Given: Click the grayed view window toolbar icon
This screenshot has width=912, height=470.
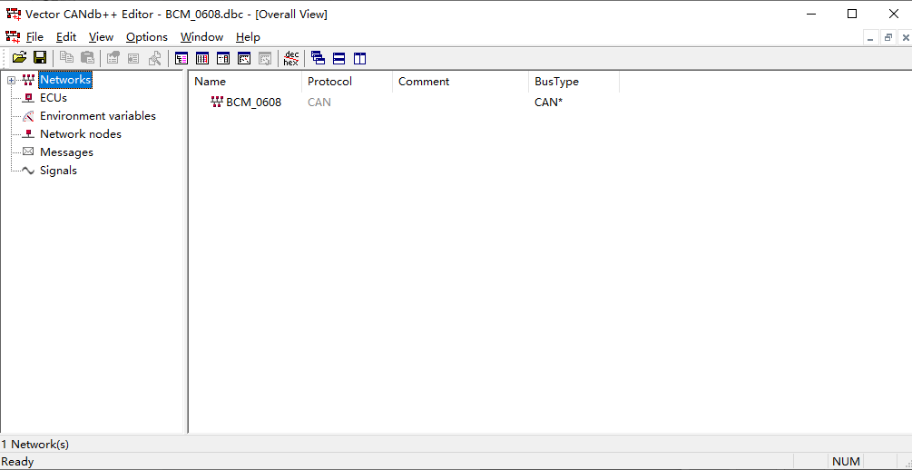Looking at the screenshot, I should coord(265,58).
